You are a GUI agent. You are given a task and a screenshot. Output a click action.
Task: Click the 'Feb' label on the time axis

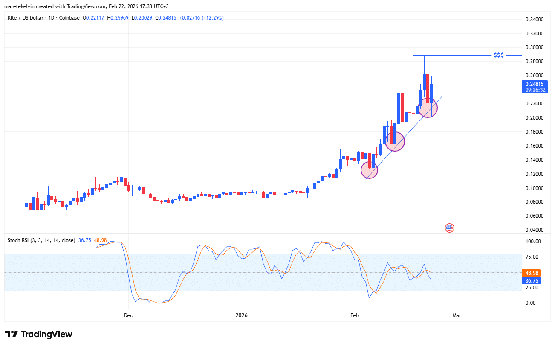click(354, 315)
